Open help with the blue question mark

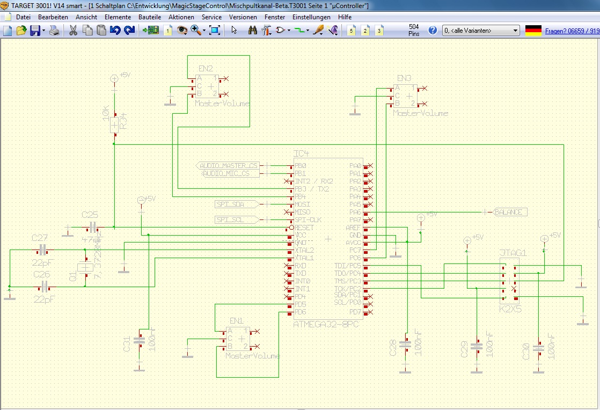click(x=433, y=31)
